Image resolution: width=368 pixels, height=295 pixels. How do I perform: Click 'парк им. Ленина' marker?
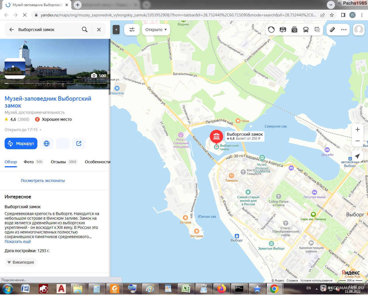pyautogui.click(x=313, y=214)
